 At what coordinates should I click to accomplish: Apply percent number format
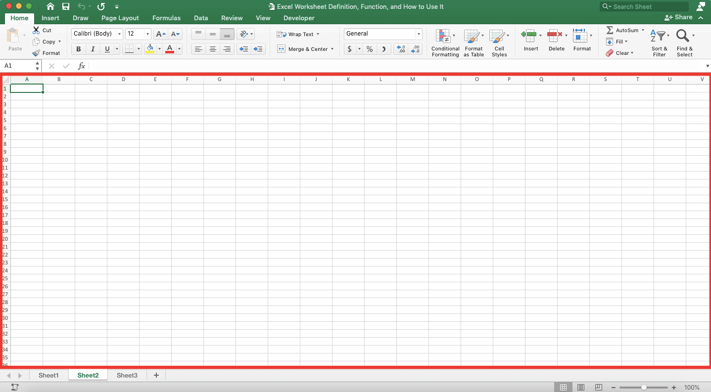click(369, 49)
